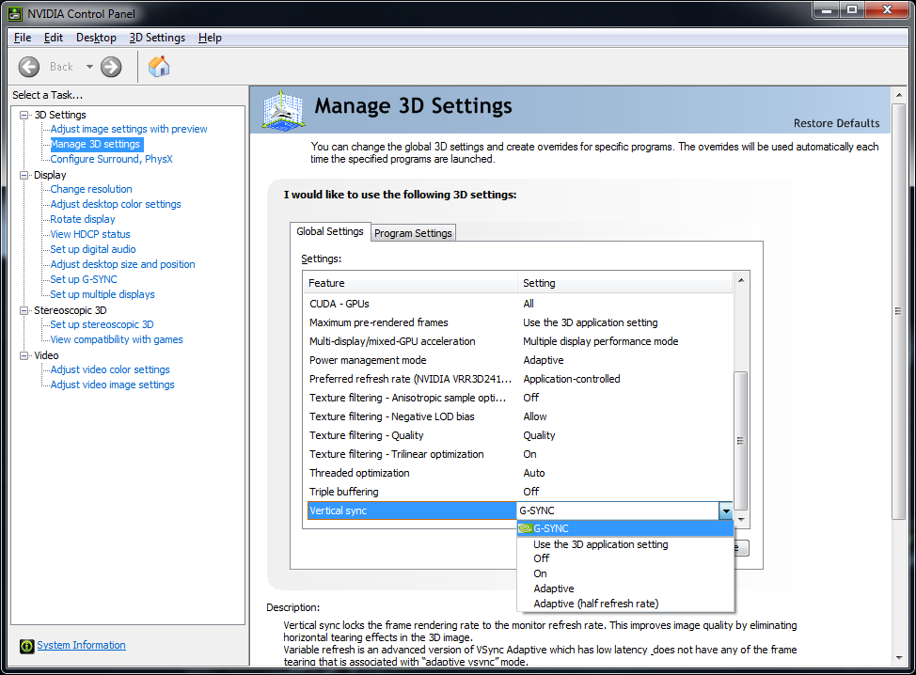
Task: Open the 3D Settings menu
Action: [x=157, y=38]
